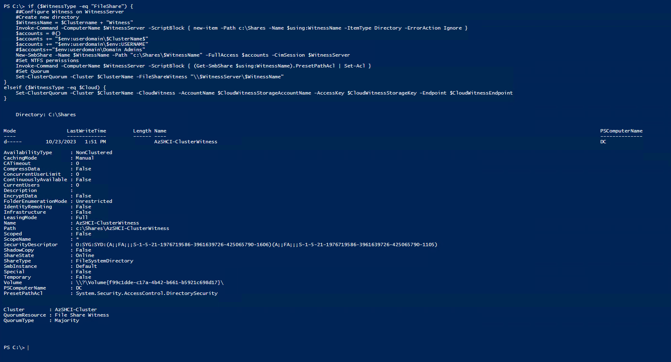Click the "#Set NTFS permissions" comment line
Image resolution: width=671 pixels, height=362 pixels.
click(47, 60)
